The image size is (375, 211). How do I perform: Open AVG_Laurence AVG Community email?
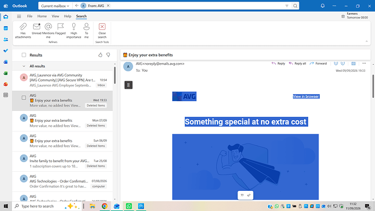(x=62, y=80)
